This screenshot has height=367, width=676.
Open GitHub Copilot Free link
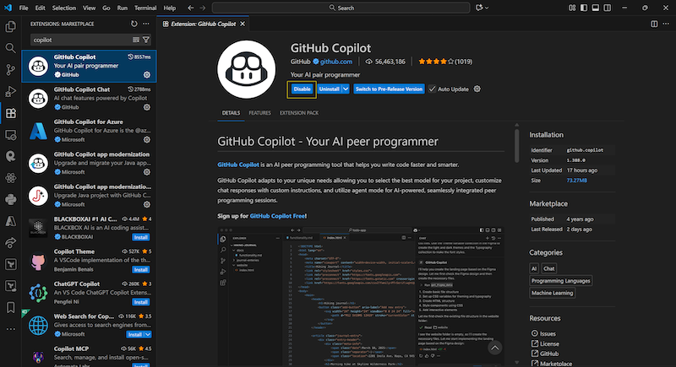coord(278,216)
